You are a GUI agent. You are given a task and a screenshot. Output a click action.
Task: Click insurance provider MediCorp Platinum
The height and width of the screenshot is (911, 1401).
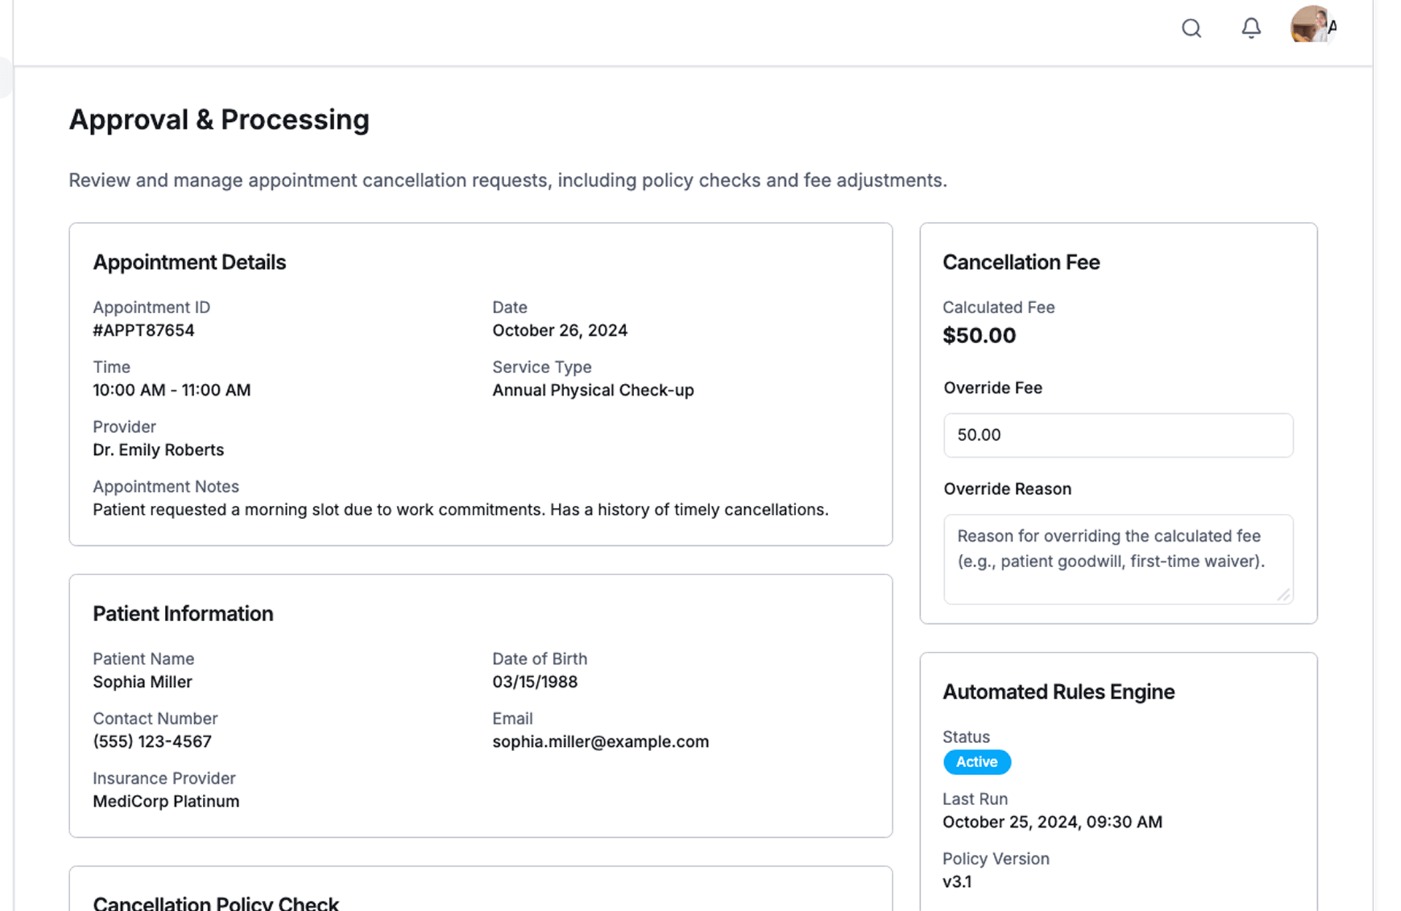tap(166, 802)
